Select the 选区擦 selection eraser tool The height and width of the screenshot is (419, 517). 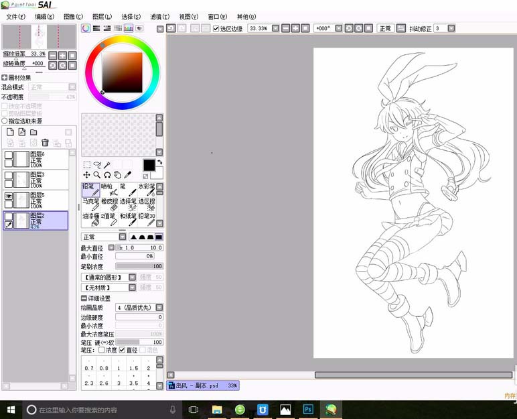(x=147, y=204)
